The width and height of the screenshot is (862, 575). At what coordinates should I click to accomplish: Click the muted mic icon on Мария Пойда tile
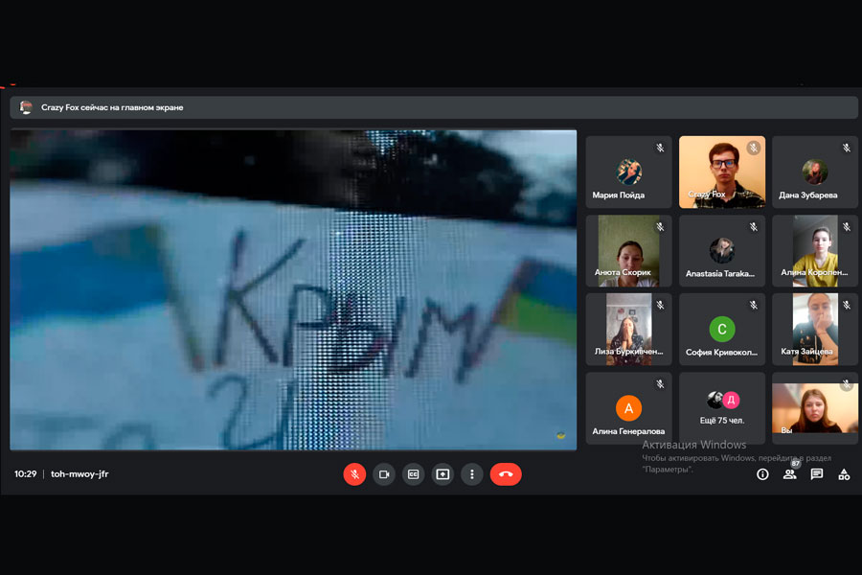[660, 148]
